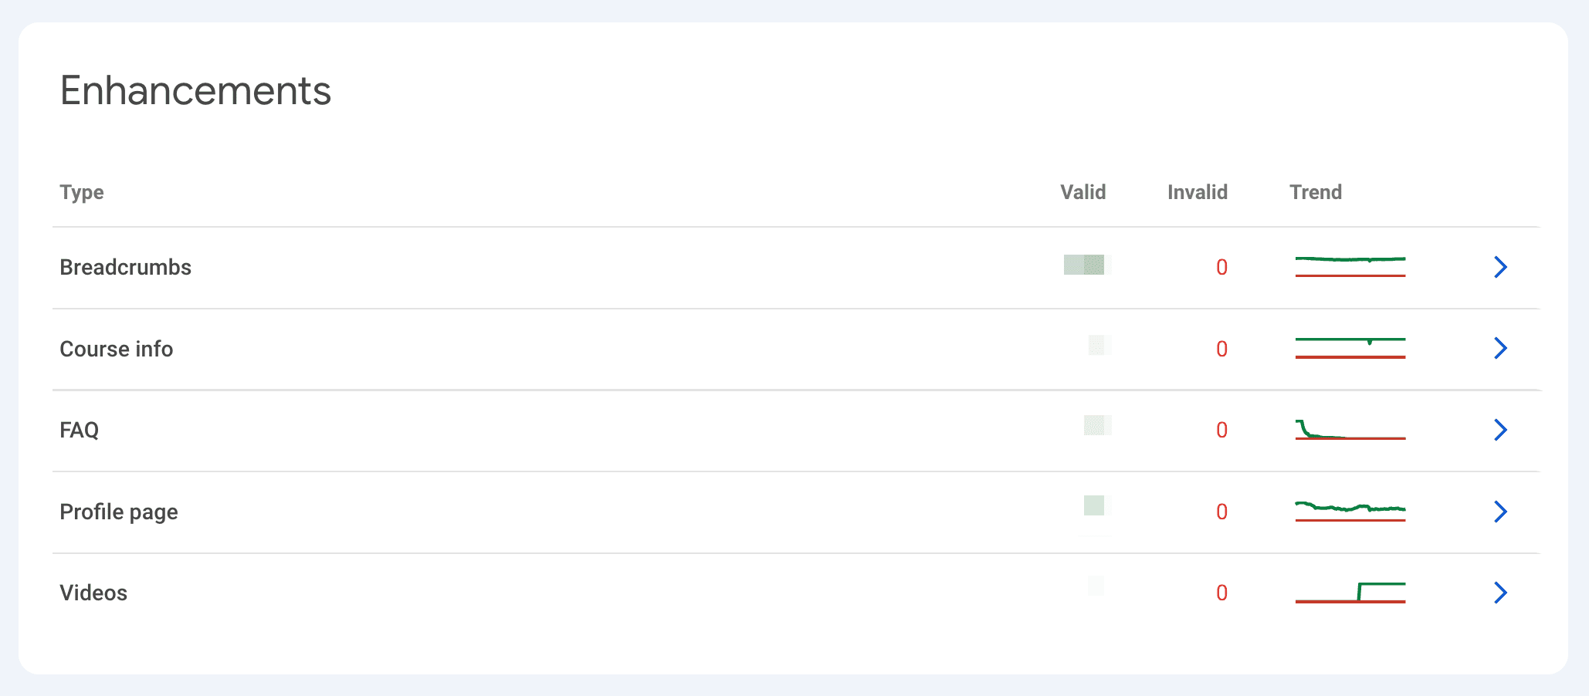Click the Profile page trend sparkline

coord(1350,512)
